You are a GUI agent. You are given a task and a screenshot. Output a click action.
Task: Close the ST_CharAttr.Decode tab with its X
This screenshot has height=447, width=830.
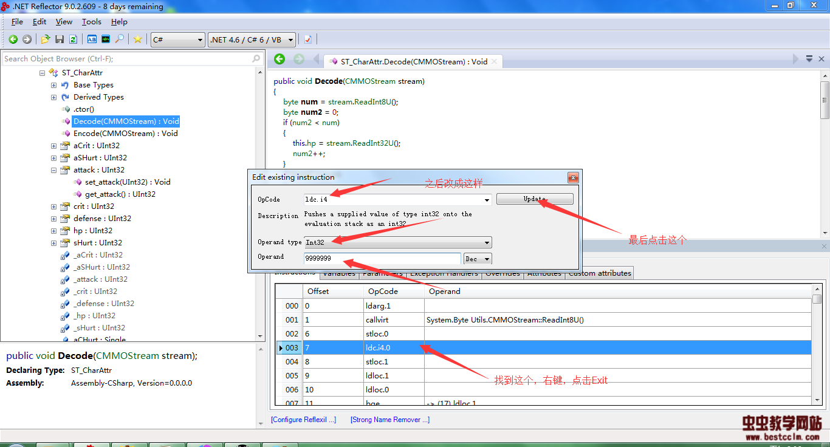click(495, 61)
